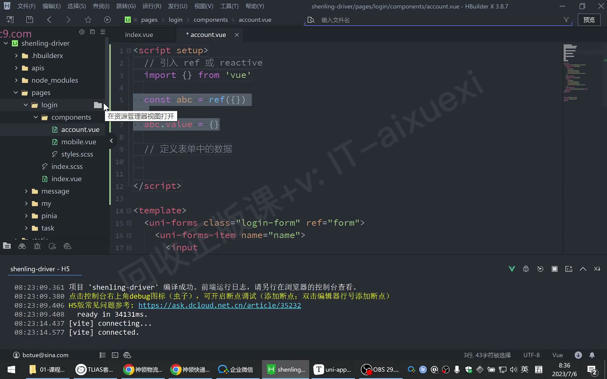Fold the script block at line 1
The image size is (607, 379).
(x=129, y=51)
